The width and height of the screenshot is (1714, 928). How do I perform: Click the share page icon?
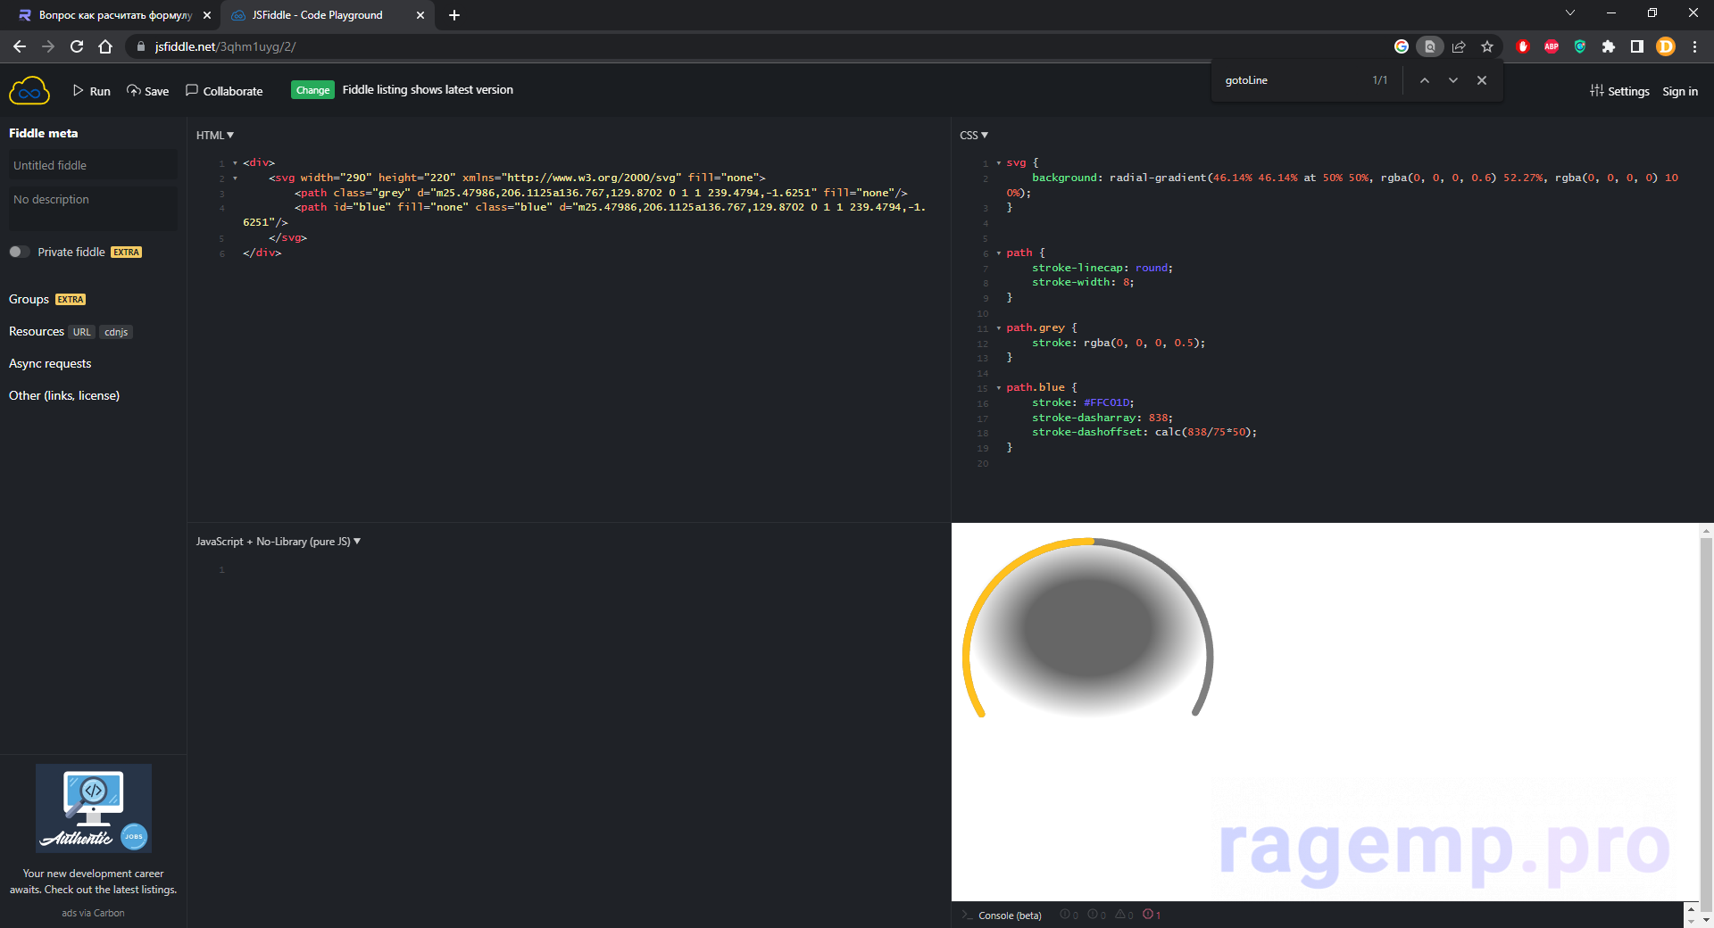(x=1459, y=46)
